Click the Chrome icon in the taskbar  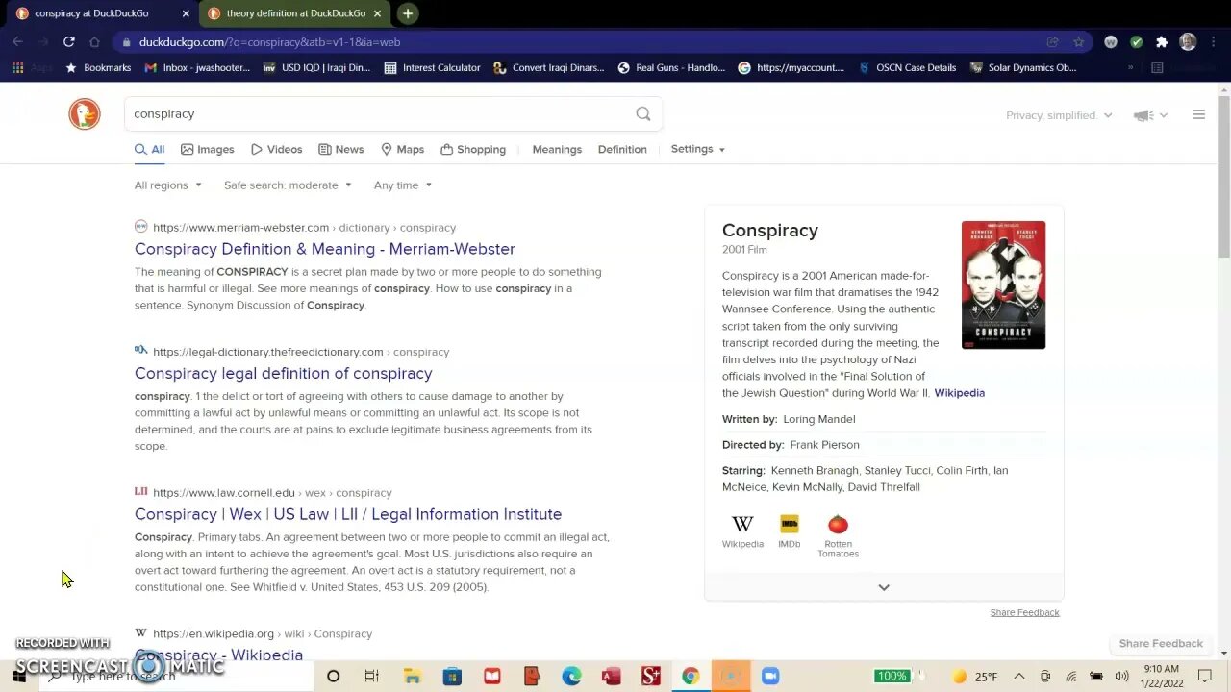691,677
